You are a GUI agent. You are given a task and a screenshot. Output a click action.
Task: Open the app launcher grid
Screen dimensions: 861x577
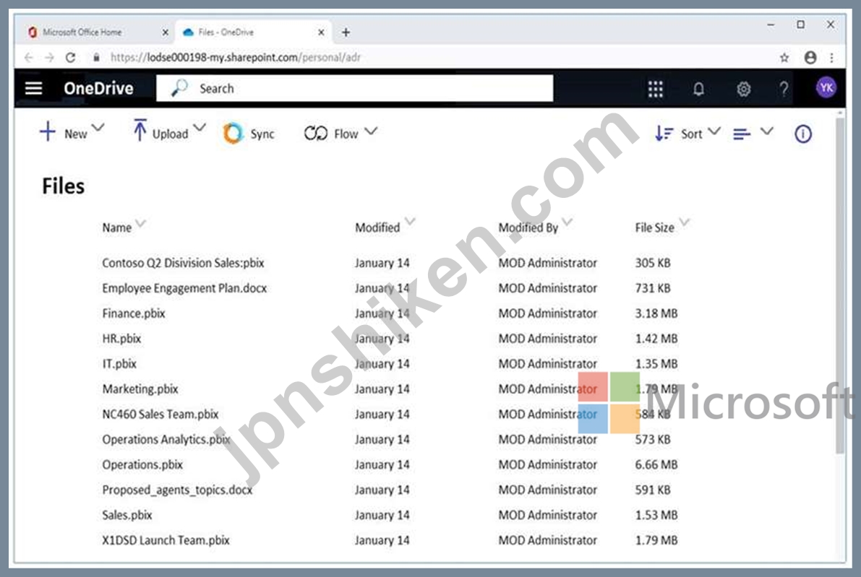[x=655, y=89]
